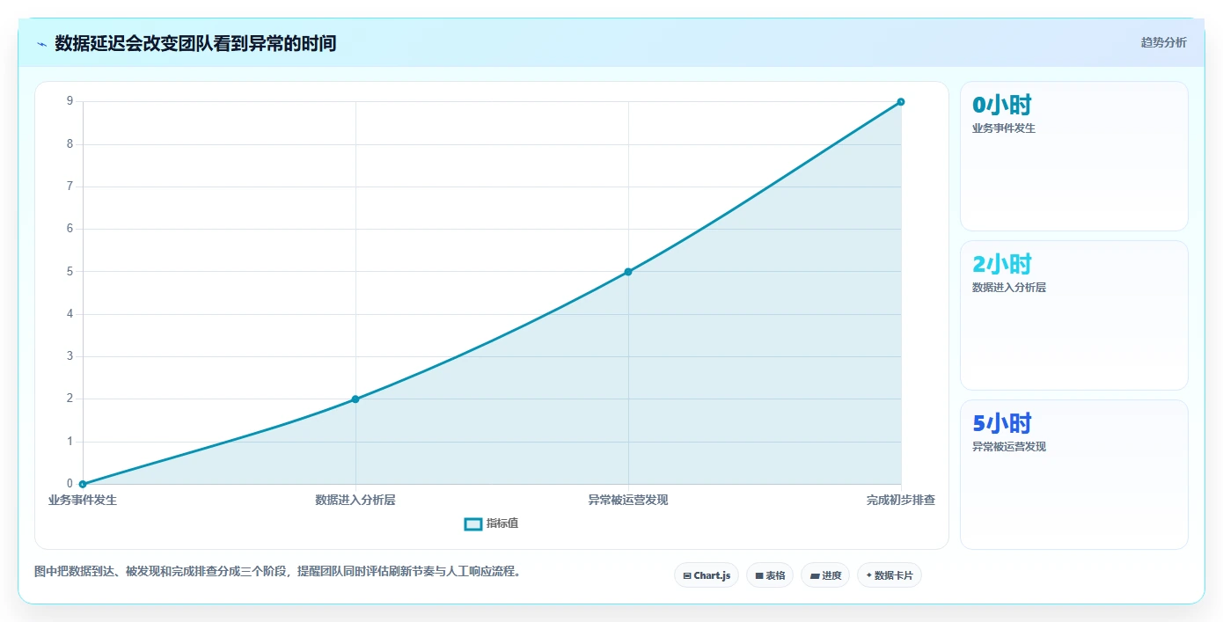Image resolution: width=1223 pixels, height=622 pixels.
Task: Click the 趋势分析 label in the header
Action: [x=1163, y=42]
